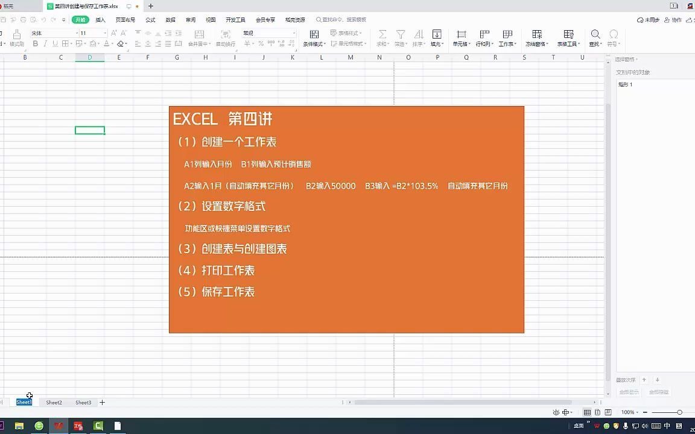
Task: Click the Freeze Panes (冻结窗格) icon
Action: point(536,36)
